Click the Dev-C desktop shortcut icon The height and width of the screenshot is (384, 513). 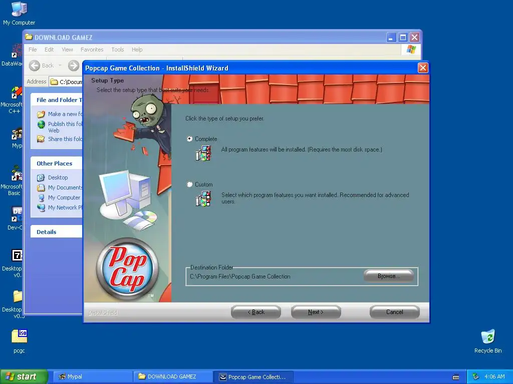pyautogui.click(x=17, y=214)
